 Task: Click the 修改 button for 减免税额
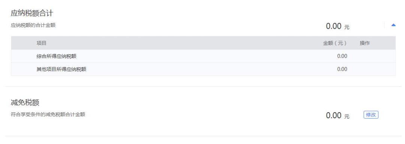point(371,115)
